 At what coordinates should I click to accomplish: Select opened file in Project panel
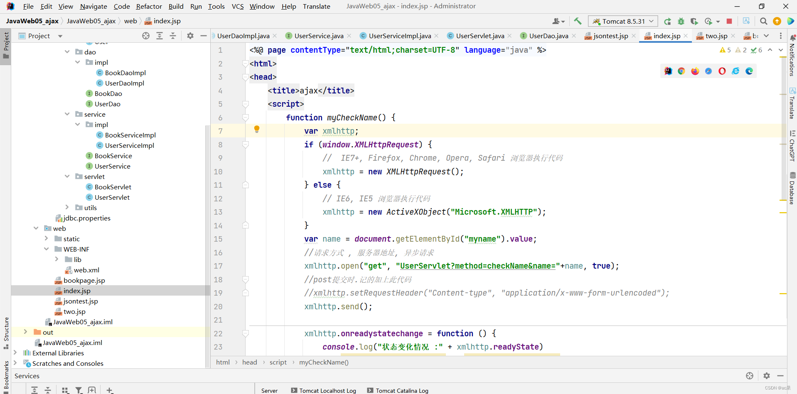[x=146, y=36]
